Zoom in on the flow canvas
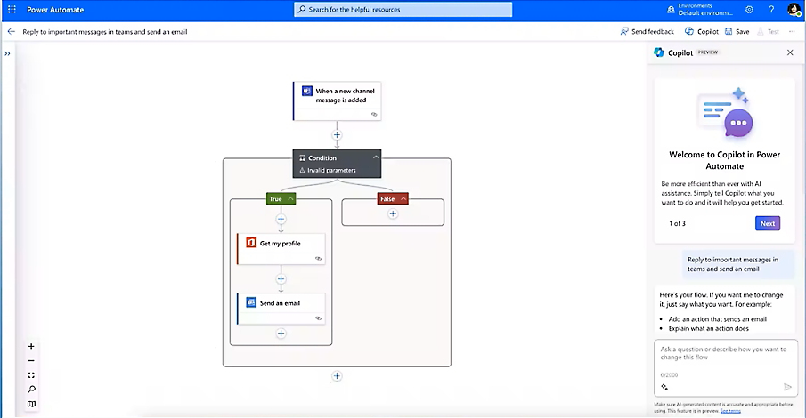 pyautogui.click(x=31, y=346)
